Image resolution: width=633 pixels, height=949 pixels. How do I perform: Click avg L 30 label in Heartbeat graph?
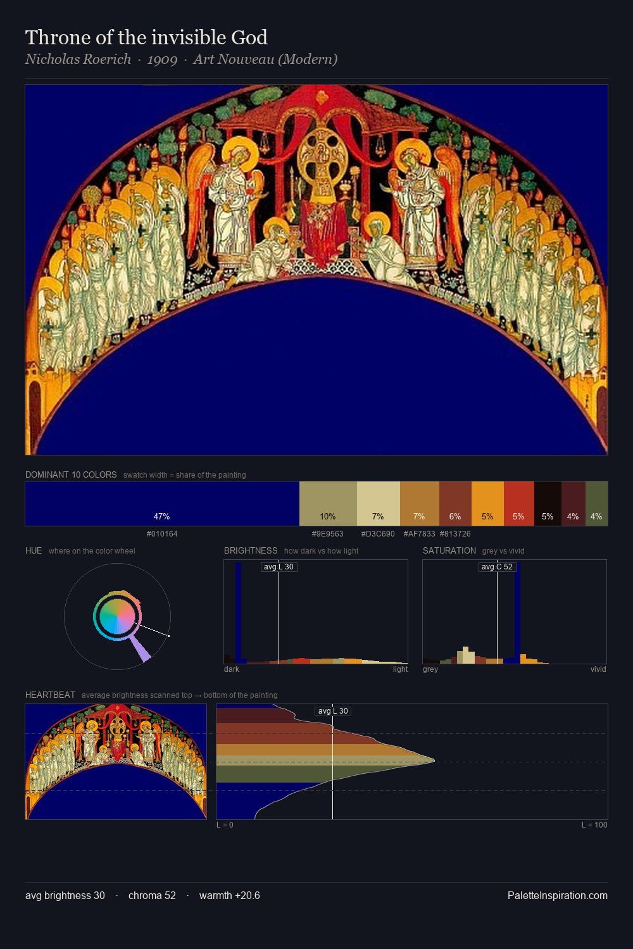pyautogui.click(x=333, y=711)
